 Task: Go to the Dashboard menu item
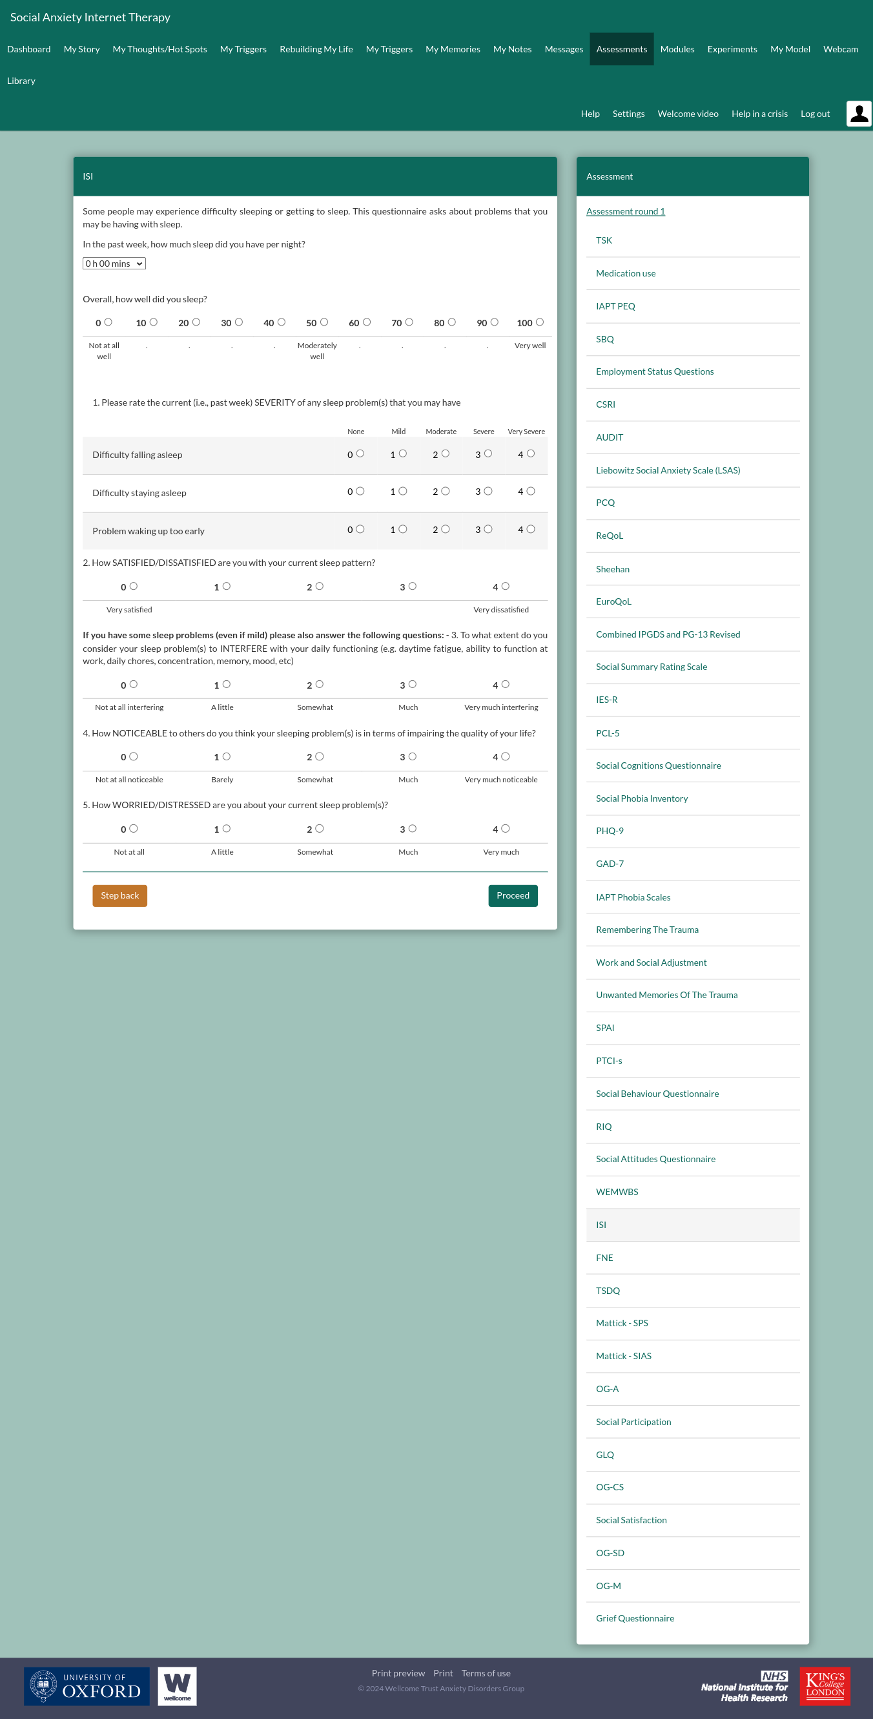coord(28,49)
